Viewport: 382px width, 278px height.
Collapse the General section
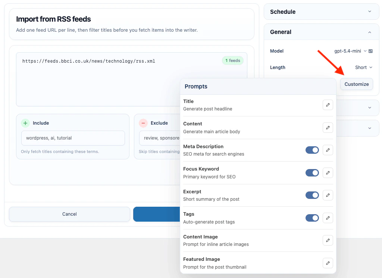point(321,32)
